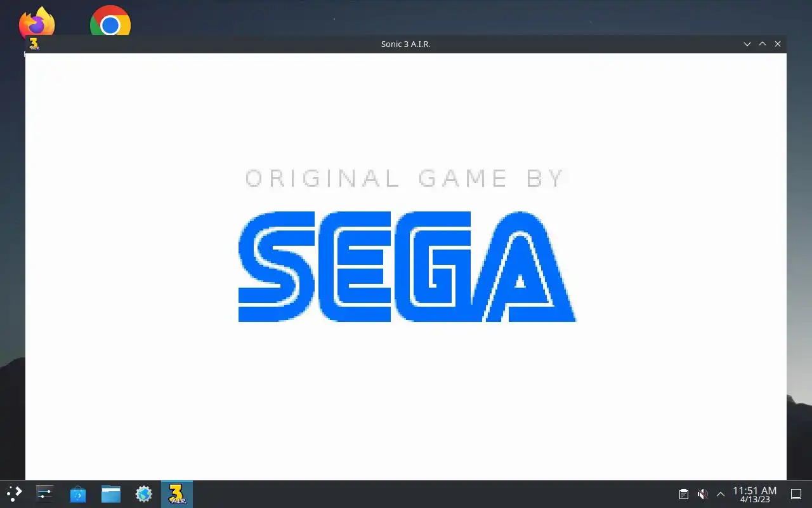Close the Sonic 3 A.I.R. window

(x=778, y=44)
